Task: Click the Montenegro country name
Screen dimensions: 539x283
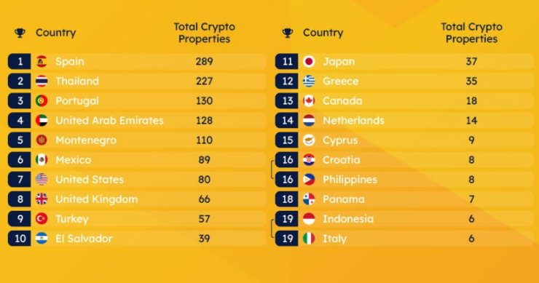Action: tap(86, 140)
